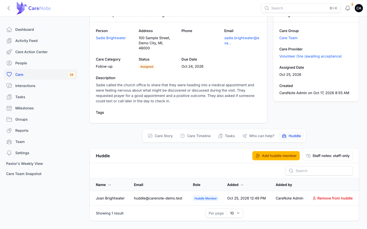Viewport: 367px width, 229px height.
Task: Switch to the Care Timeline tab
Action: click(195, 136)
